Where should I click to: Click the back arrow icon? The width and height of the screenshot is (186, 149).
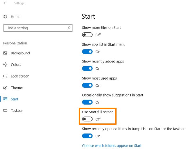5,3
